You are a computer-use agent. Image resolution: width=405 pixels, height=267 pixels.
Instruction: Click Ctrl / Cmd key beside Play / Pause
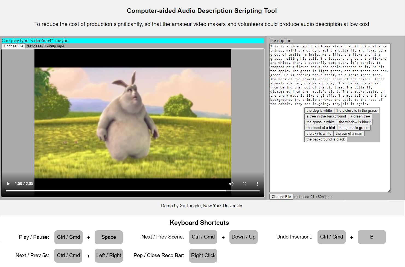68,237
